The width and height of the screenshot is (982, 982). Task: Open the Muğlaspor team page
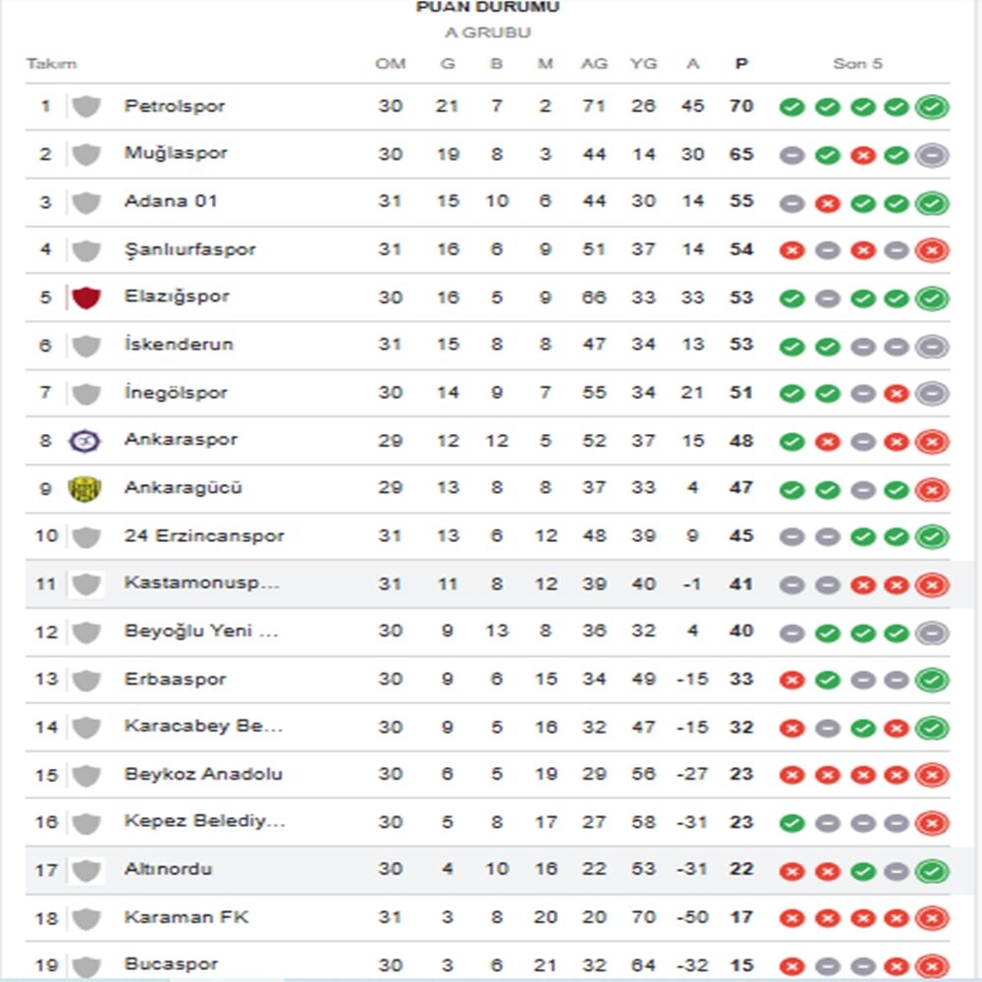[176, 153]
